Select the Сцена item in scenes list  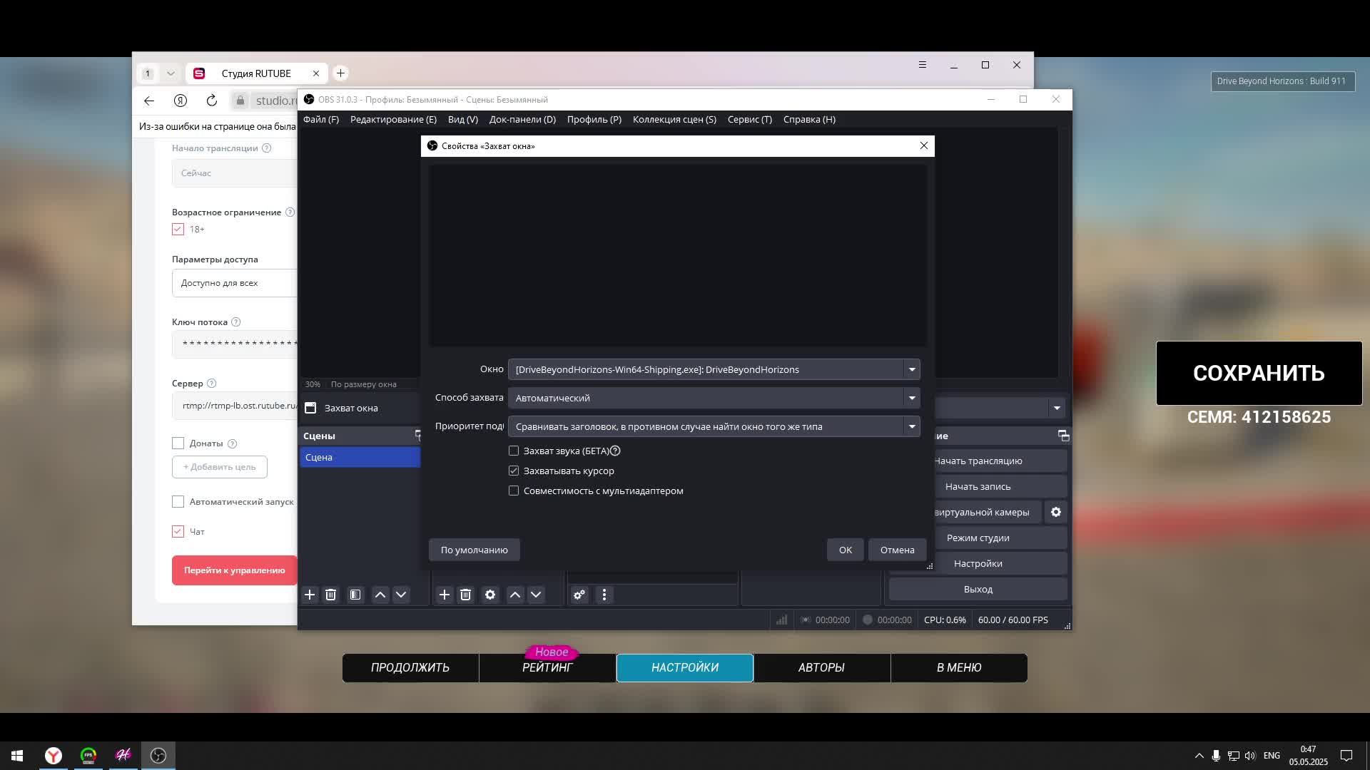[360, 457]
